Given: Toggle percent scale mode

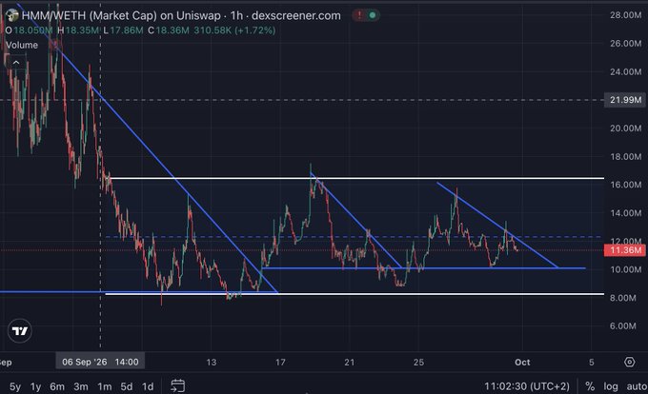Looking at the screenshot, I should [x=590, y=386].
